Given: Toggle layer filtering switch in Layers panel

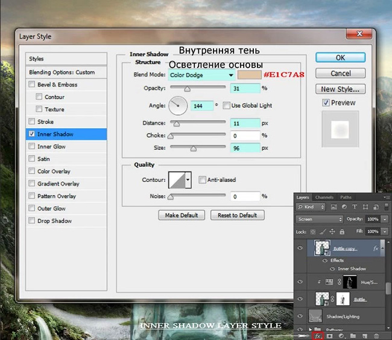Looking at the screenshot, I should point(387,206).
